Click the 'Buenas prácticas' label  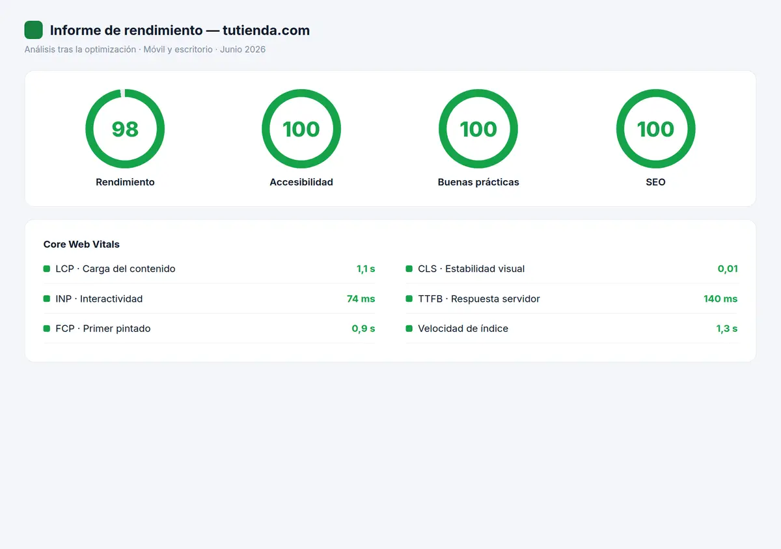[478, 182]
